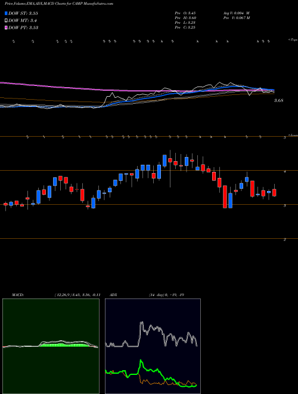Click the blue DOW ST legend swatch
Image resolution: width=298 pixels, height=394 pixels.
pyautogui.click(x=6, y=13)
